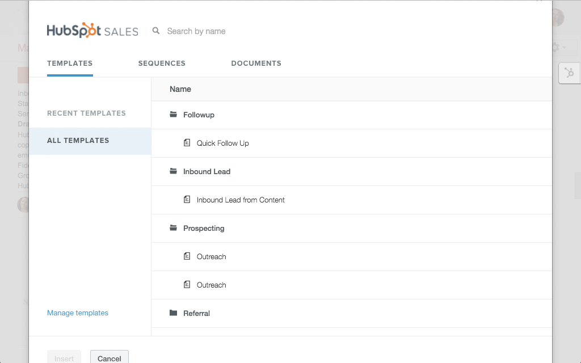Image resolution: width=581 pixels, height=363 pixels.
Task: Click the HubSpot Sales logo
Action: point(92,31)
